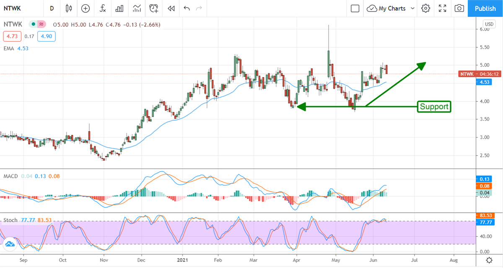Click the NTWK symbol search field
Screen dimensions: 503x268
[21, 8]
